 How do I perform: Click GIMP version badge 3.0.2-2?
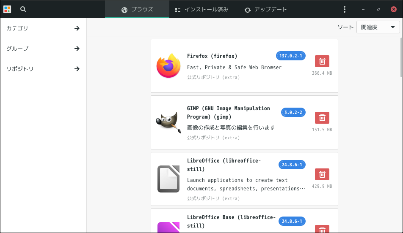[x=293, y=113]
